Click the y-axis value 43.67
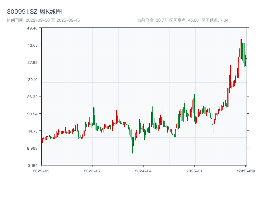This screenshot has width=274, height=206. click(32, 45)
